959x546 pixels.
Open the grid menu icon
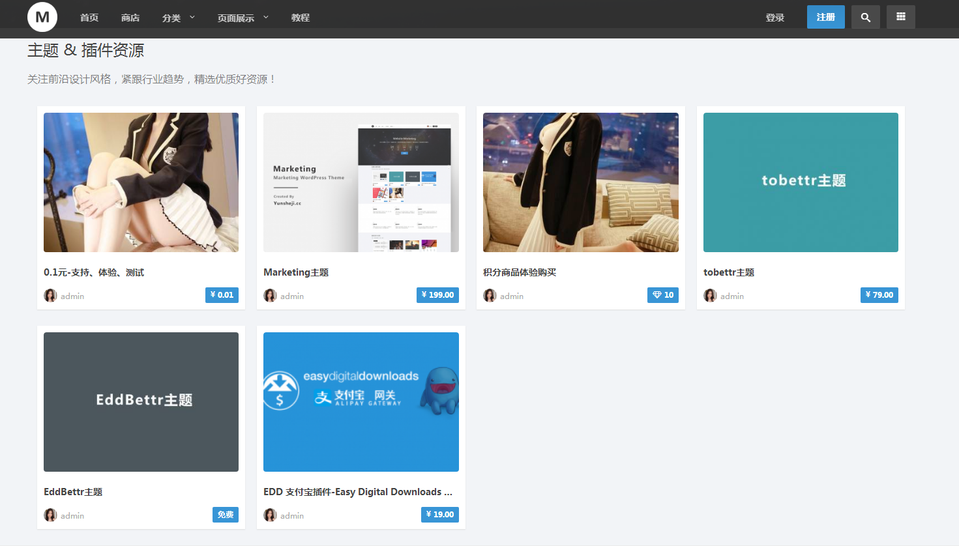click(x=901, y=17)
